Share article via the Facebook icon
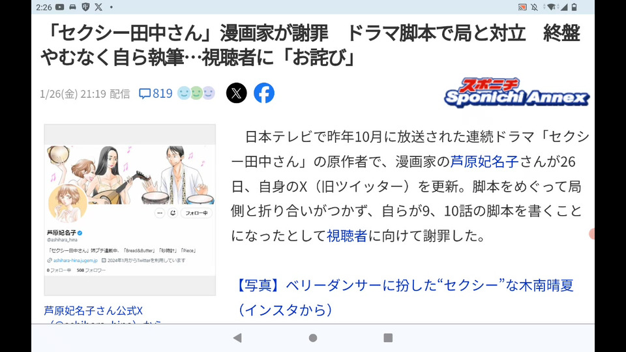 click(x=264, y=93)
